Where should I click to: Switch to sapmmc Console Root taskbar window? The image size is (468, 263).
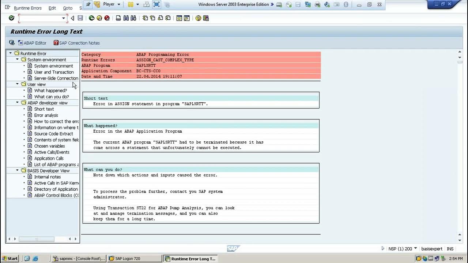pyautogui.click(x=79, y=258)
